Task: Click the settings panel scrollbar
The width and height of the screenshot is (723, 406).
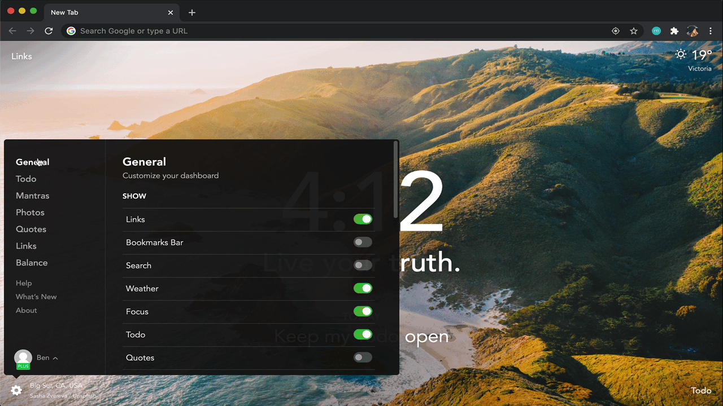Action: 396,180
